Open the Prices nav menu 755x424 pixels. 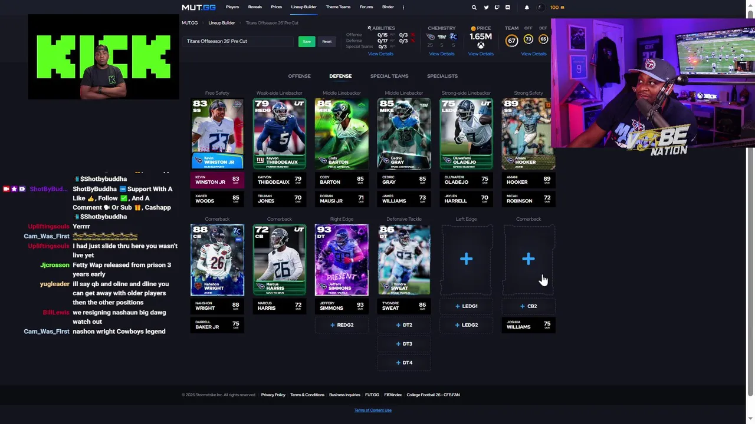tap(276, 7)
